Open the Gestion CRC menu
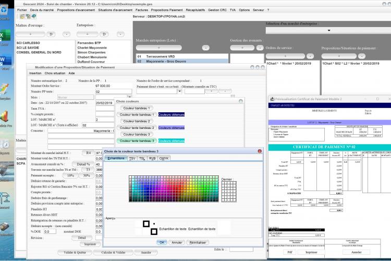 pos(217,10)
